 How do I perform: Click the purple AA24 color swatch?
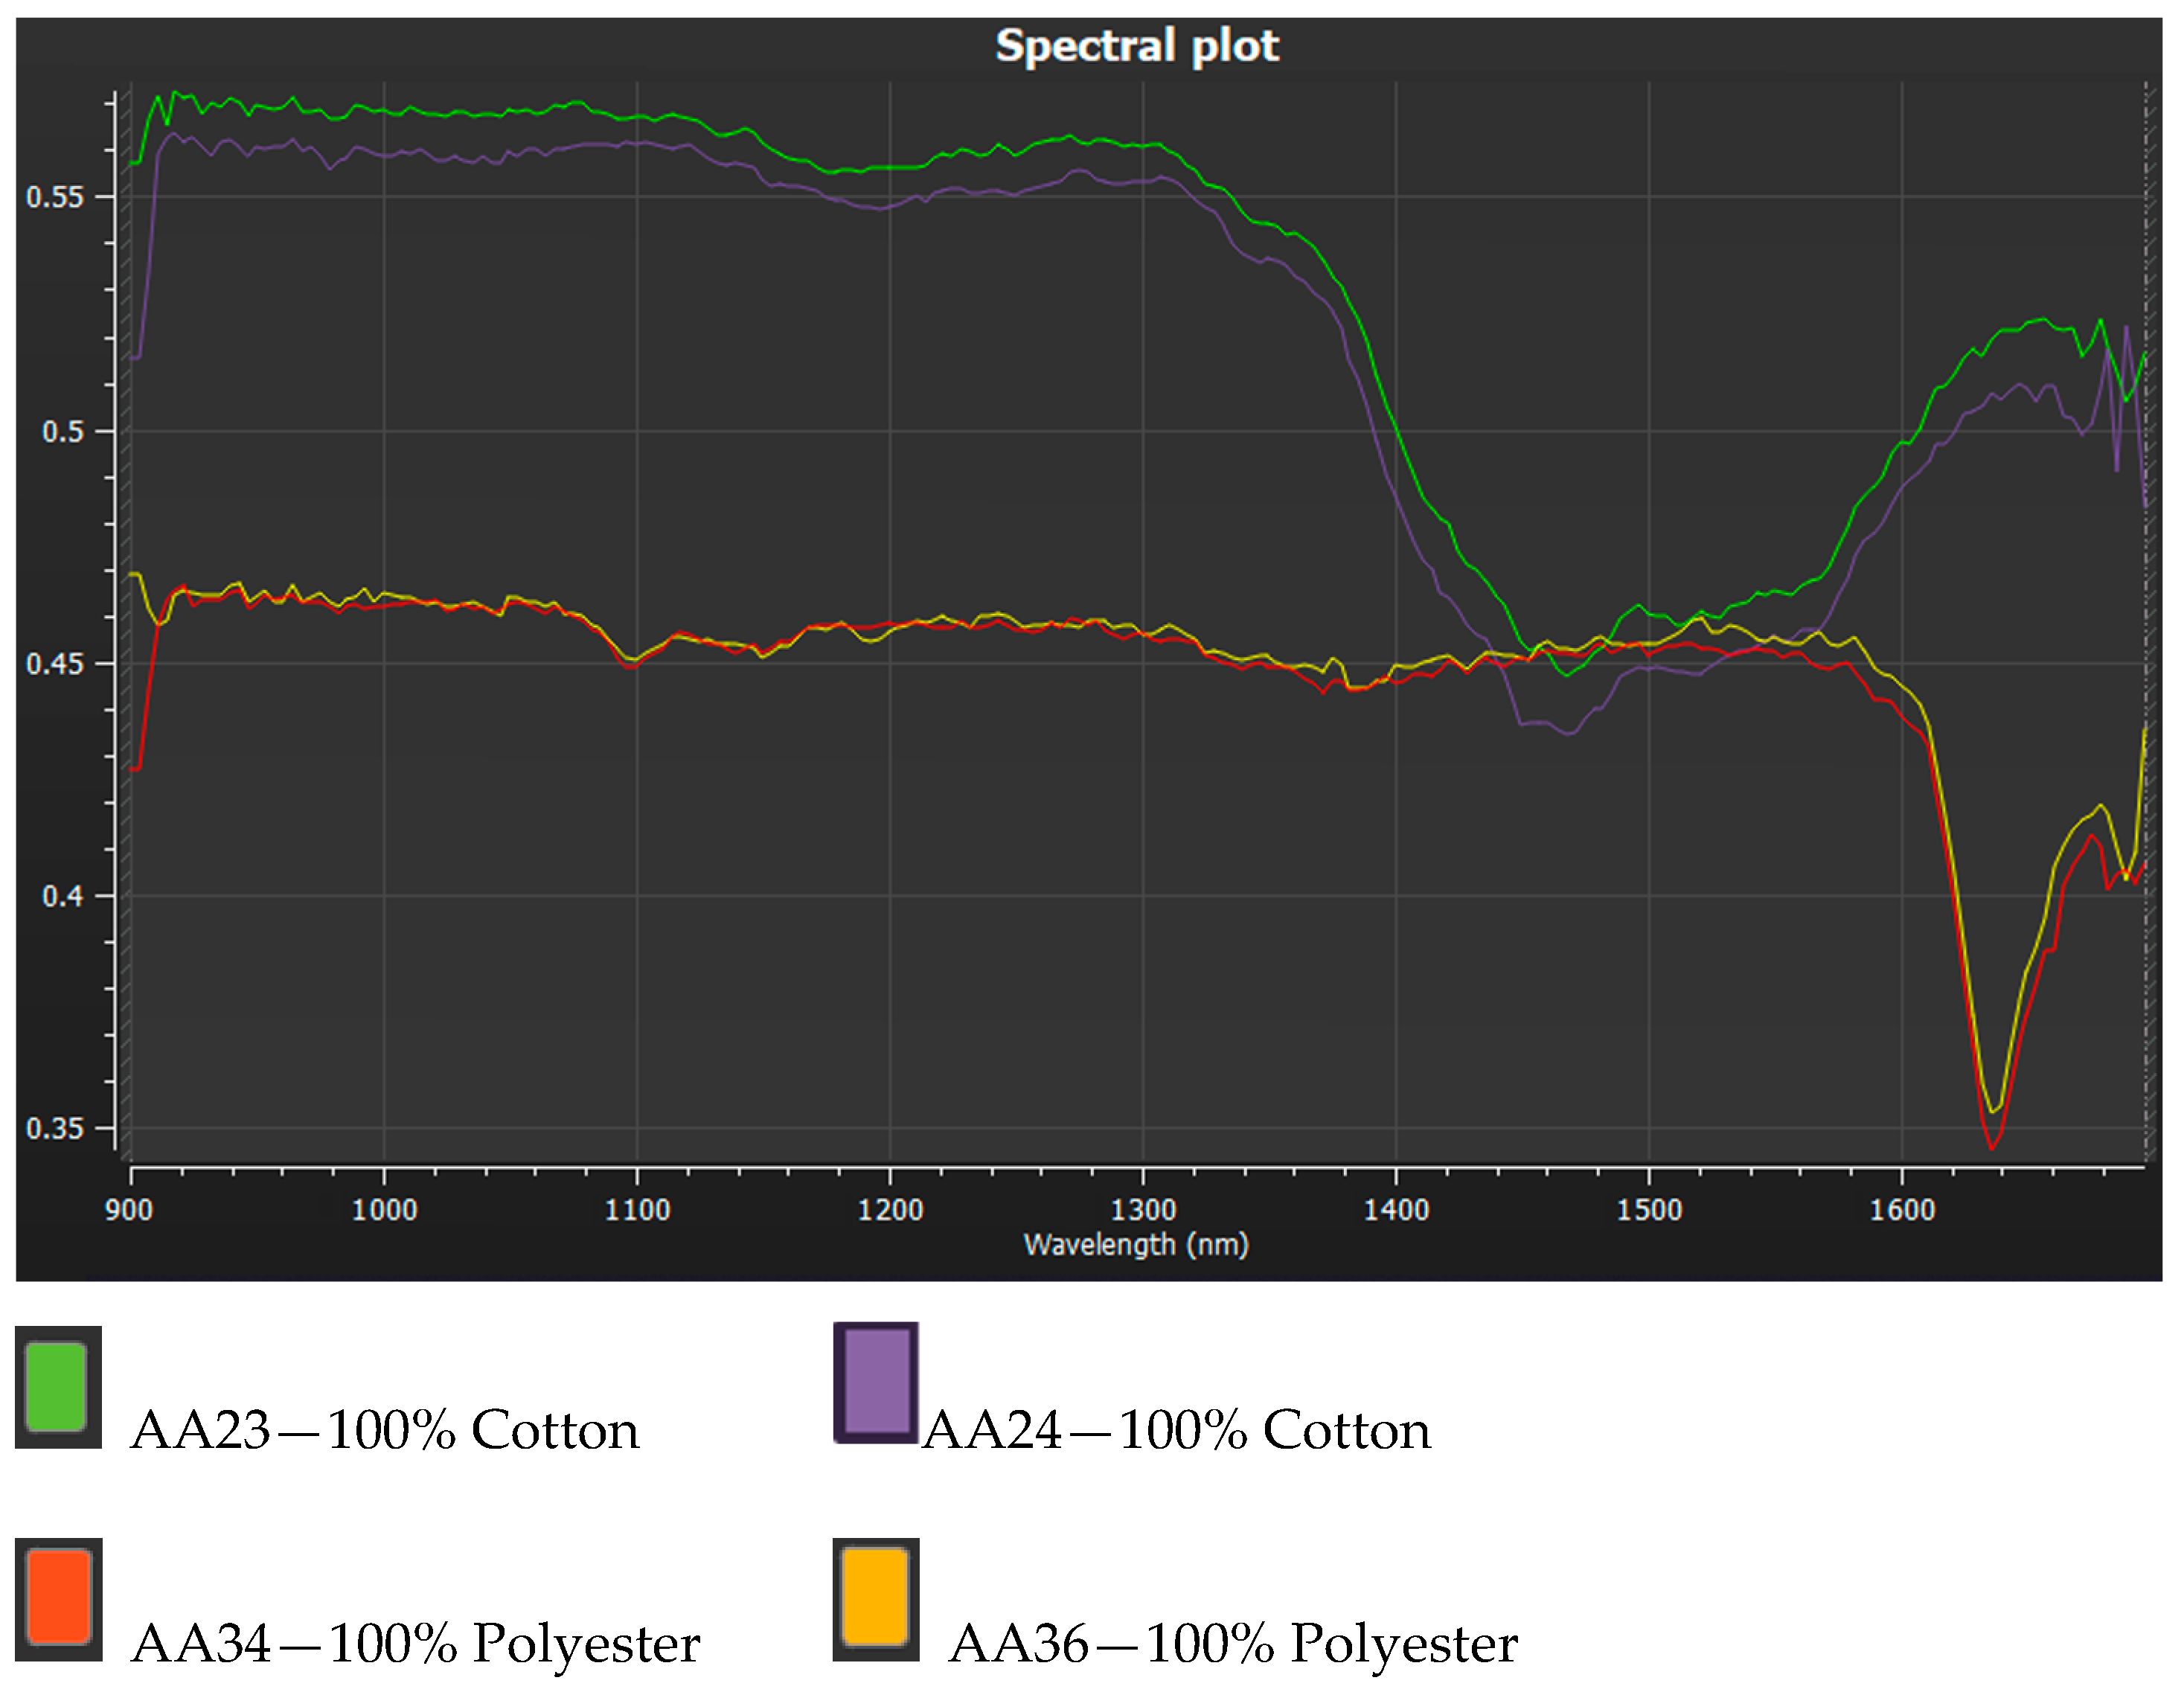click(x=876, y=1382)
